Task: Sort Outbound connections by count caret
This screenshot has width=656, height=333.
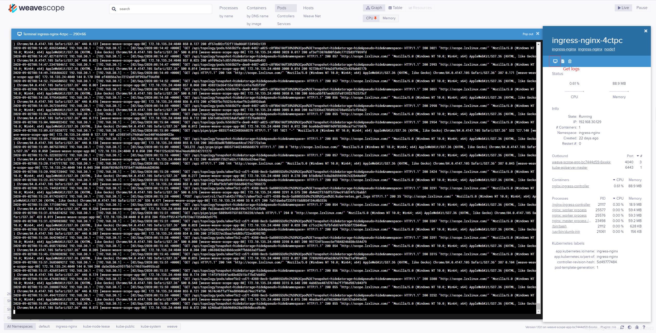Action: click(638, 156)
